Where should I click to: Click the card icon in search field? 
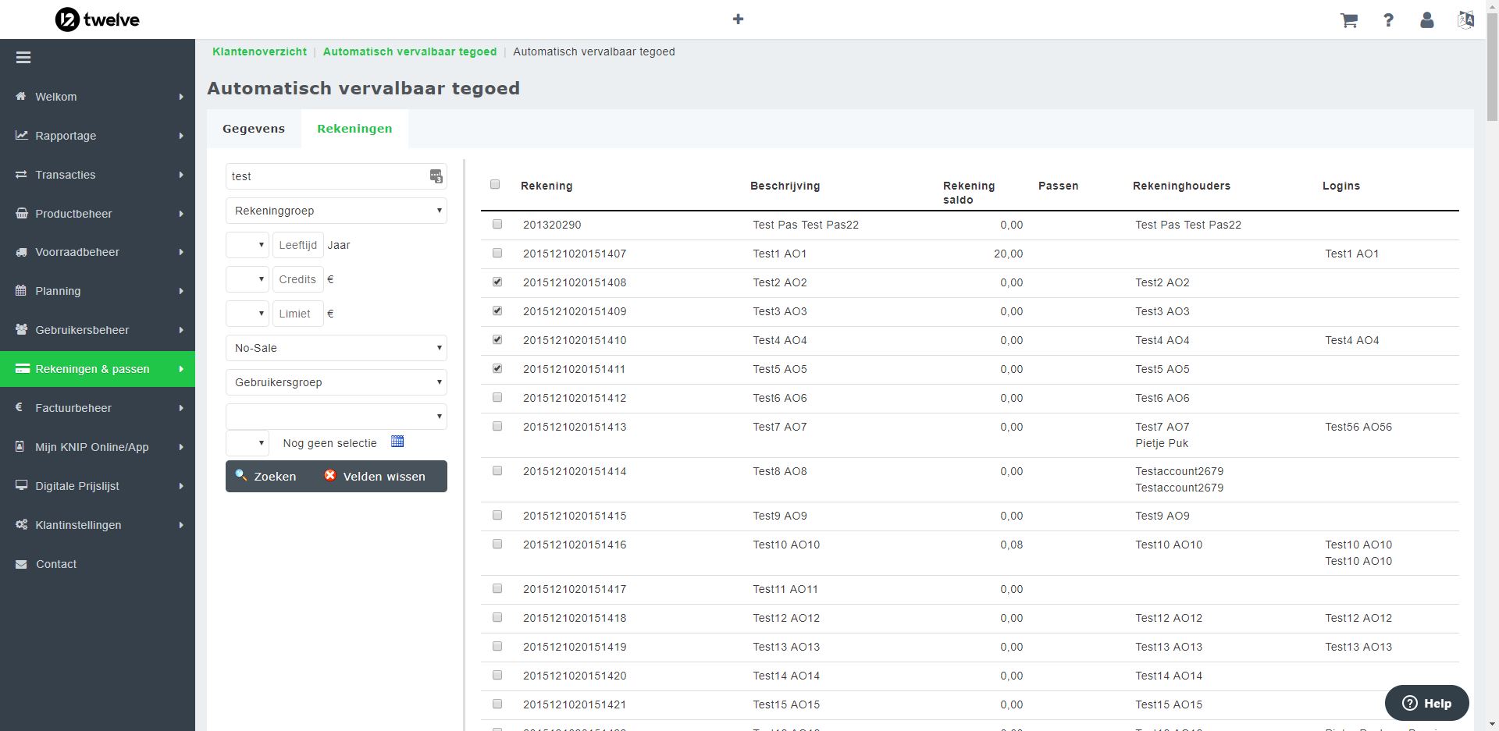coord(436,176)
